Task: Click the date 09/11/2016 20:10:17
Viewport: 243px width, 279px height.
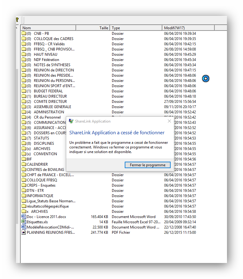Action: [x=180, y=107]
